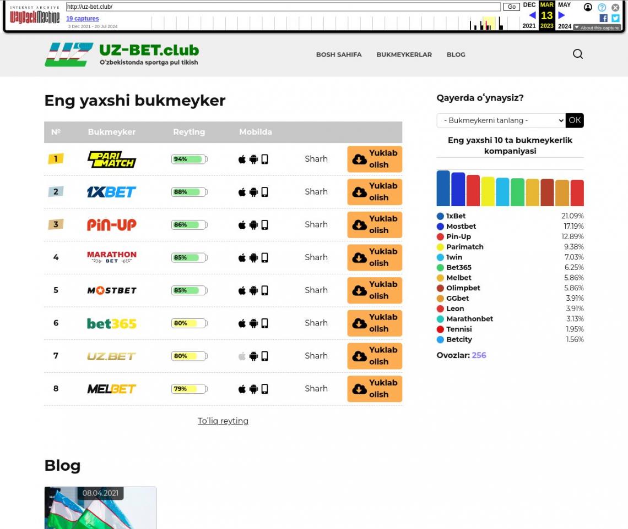Open the blog thumbnail dated 08.04.2021
Image resolution: width=628 pixels, height=529 pixels.
100,508
